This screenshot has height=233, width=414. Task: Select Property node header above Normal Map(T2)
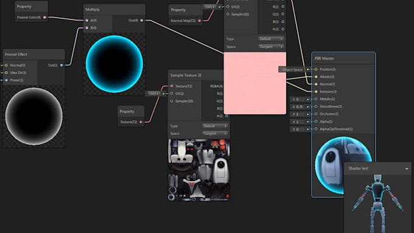[186, 10]
